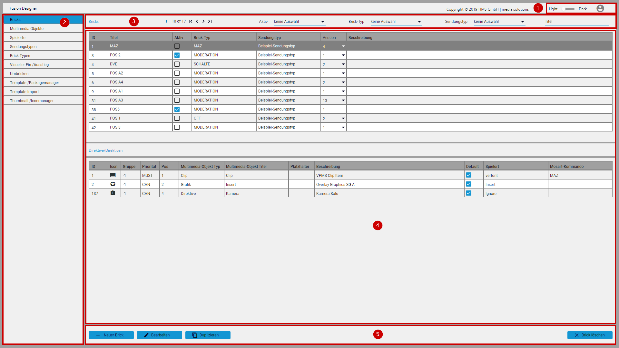Open the Aktiv filter dropdown
Viewport: 619px width, 348px height.
click(299, 22)
